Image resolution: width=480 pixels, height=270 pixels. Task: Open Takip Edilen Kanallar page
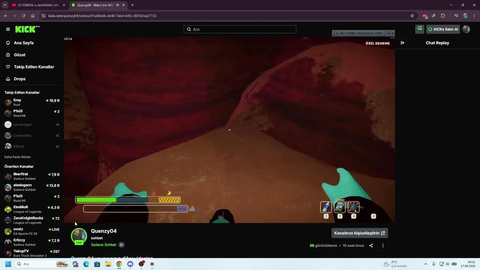[34, 67]
